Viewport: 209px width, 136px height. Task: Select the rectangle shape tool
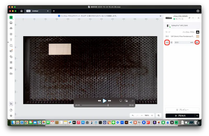click(11, 46)
